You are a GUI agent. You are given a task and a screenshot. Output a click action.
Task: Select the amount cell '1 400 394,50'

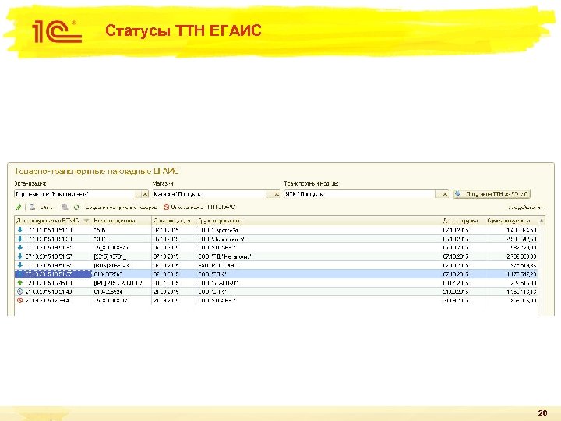(521, 230)
